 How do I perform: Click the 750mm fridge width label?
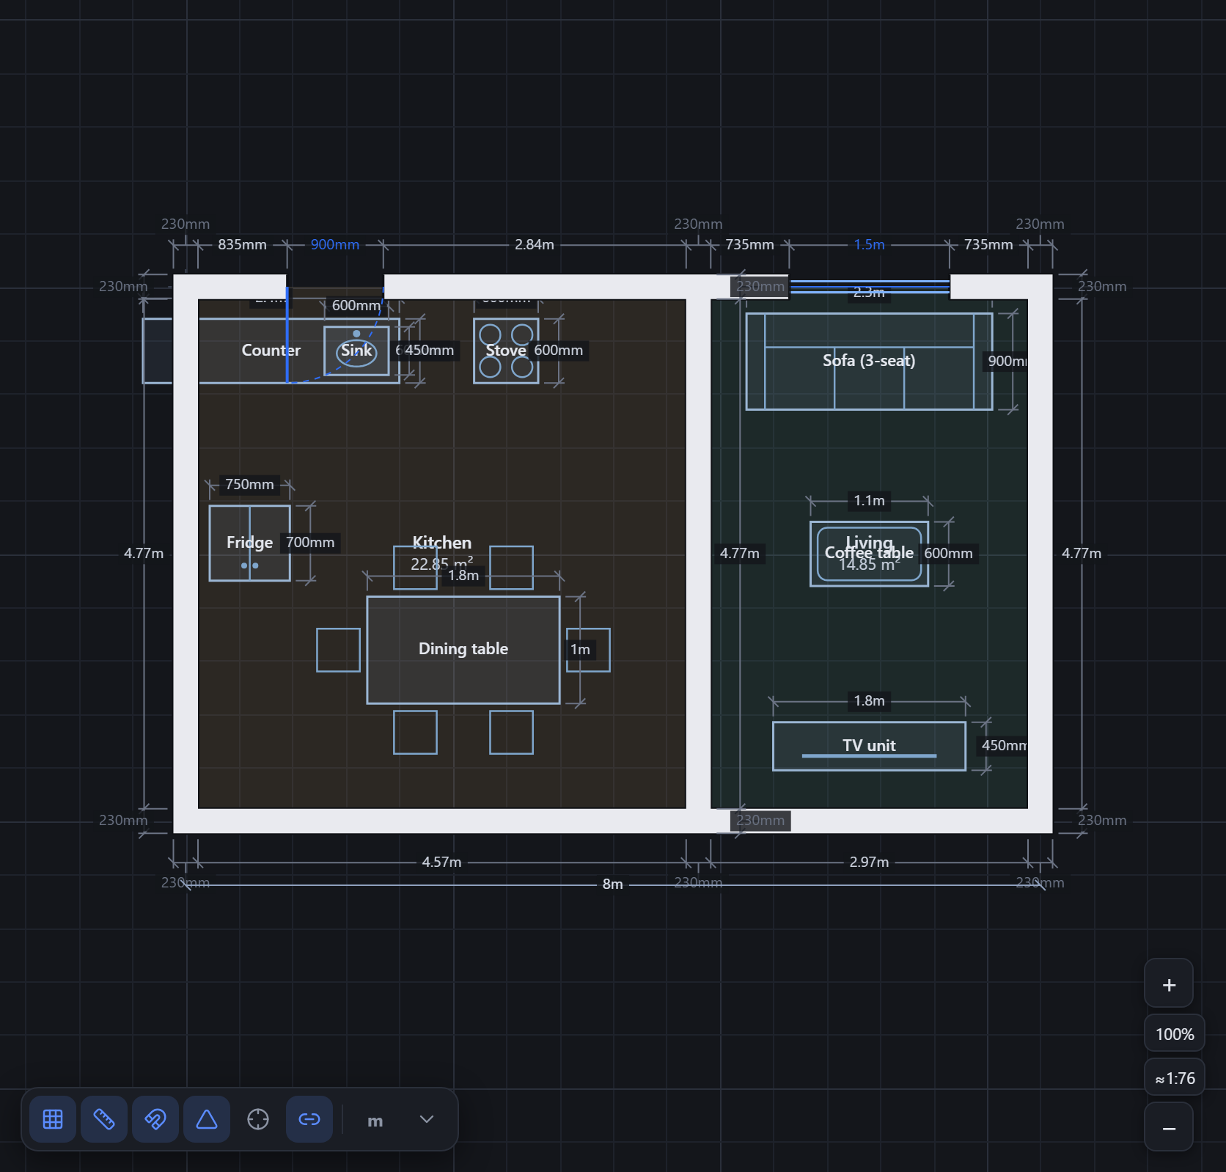pyautogui.click(x=249, y=485)
